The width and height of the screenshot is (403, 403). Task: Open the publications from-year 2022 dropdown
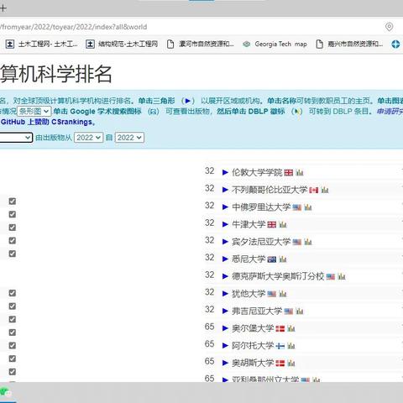coord(88,138)
